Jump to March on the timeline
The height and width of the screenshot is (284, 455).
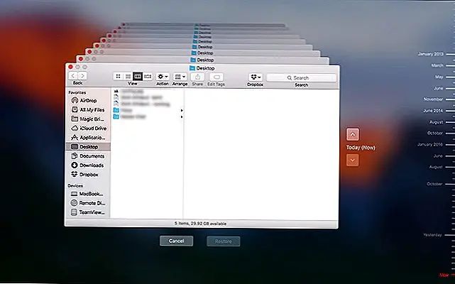point(437,65)
